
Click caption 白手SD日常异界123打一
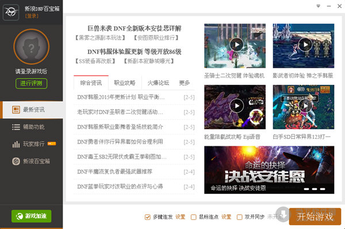301,137
